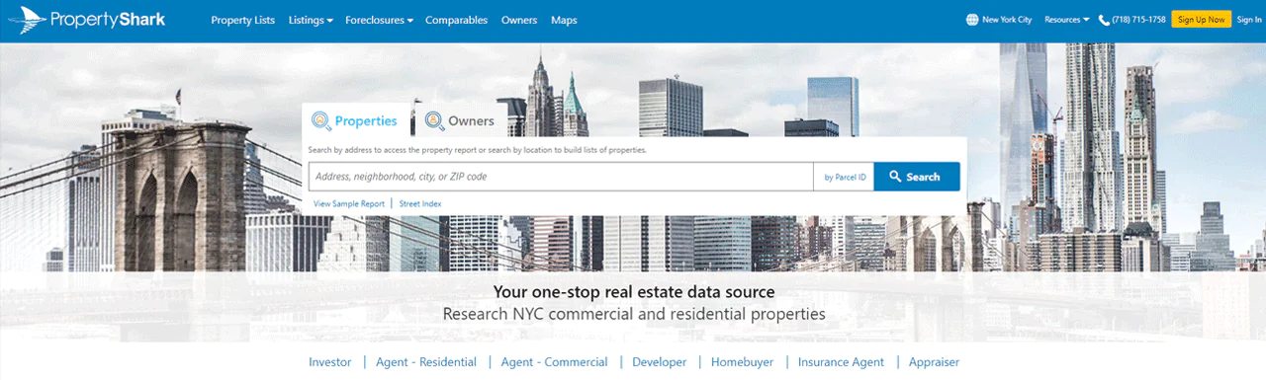
Task: Click magnifier icon inside the Search button
Action: (x=895, y=177)
